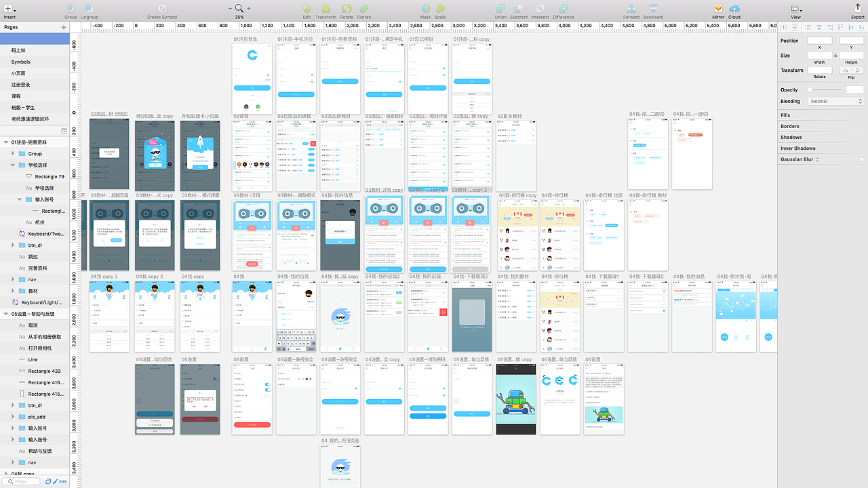The height and width of the screenshot is (488, 868).
Task: Toggle the size lock between Width and Height
Action: 835,56
